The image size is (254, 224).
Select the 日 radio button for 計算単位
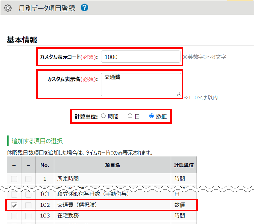130,116
